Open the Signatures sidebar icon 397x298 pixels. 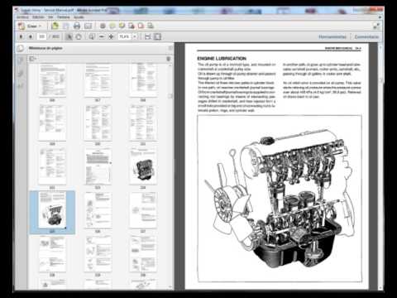[21, 86]
